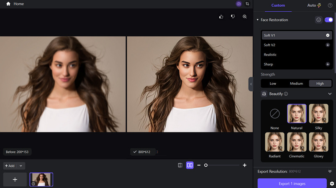Expand the Export Resolution section
This screenshot has height=188, width=336.
[330, 171]
